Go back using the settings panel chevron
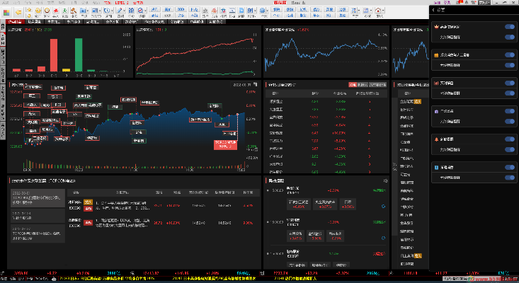Viewport: 519px width, 283px height. click(x=433, y=11)
